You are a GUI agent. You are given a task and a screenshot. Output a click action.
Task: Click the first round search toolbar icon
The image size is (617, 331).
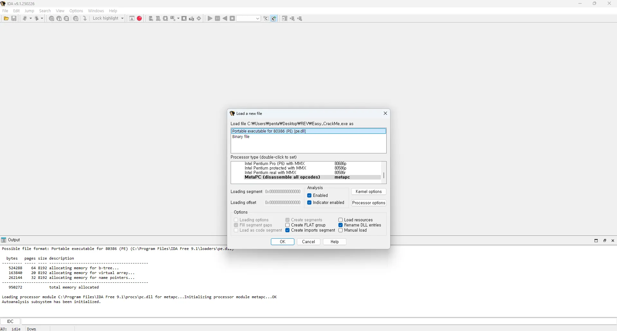coord(51,19)
